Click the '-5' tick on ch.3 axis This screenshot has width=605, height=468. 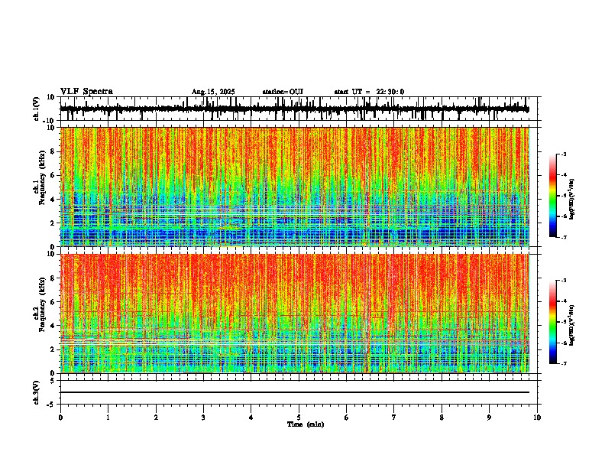pyautogui.click(x=51, y=405)
